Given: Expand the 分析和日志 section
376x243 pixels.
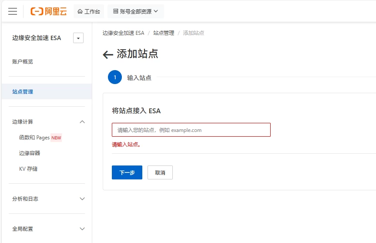Looking at the screenshot, I should click(82, 199).
